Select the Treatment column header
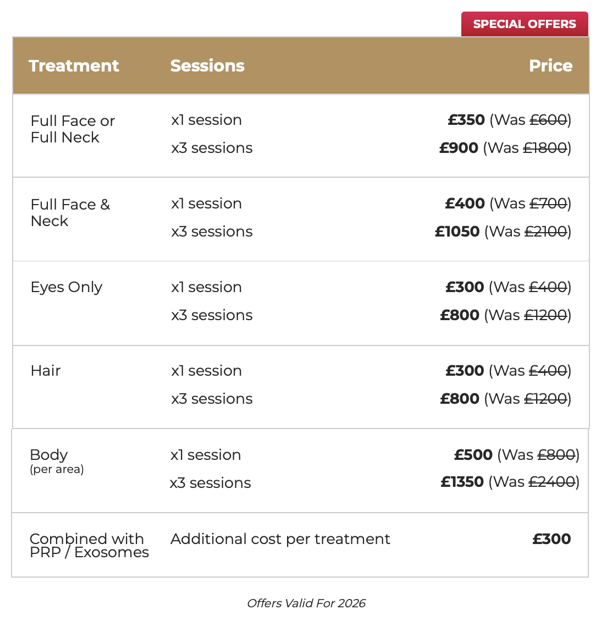Screen dimensions: 596x626 [x=74, y=66]
